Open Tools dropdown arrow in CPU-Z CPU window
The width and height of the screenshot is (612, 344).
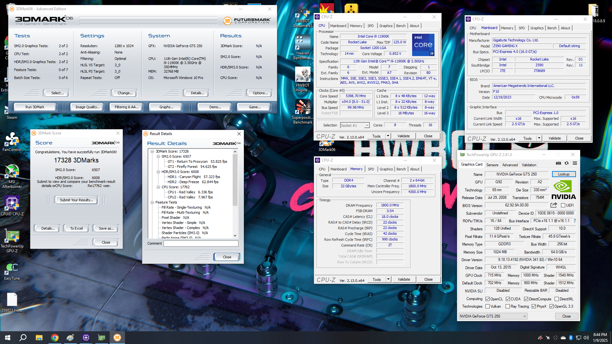pos(388,136)
